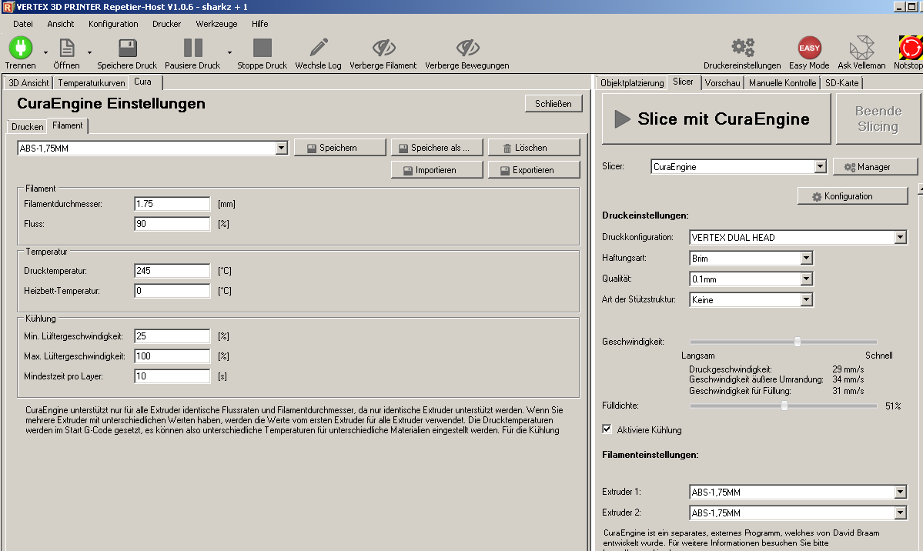Expand Druckkonfiguration VERTEX DUAL HEAD dropdown

(x=900, y=237)
